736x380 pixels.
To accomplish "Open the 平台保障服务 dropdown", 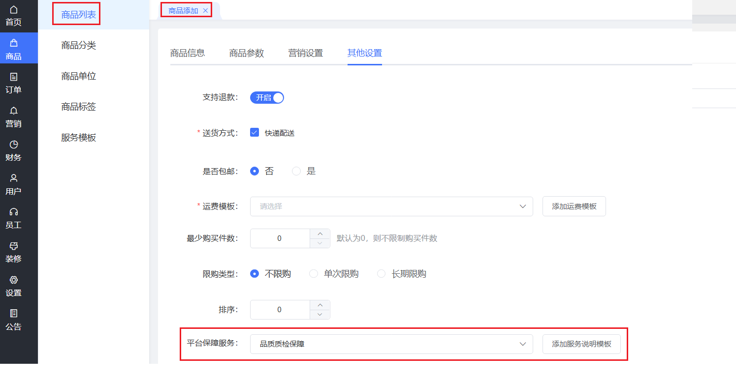I will pos(391,344).
